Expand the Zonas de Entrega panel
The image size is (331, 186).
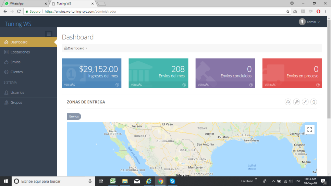click(305, 102)
